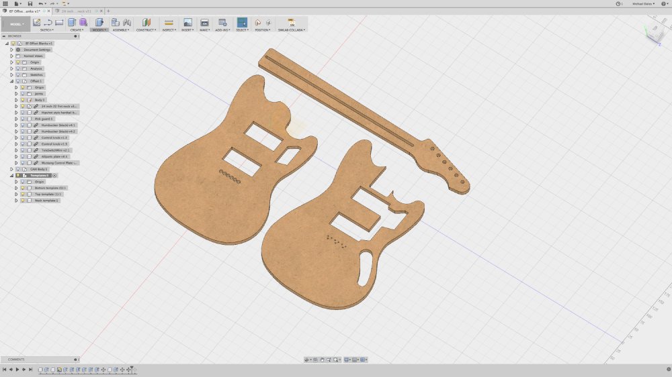Open the ASSEMBLE menu
Image resolution: width=672 pixels, height=377 pixels.
coord(120,30)
